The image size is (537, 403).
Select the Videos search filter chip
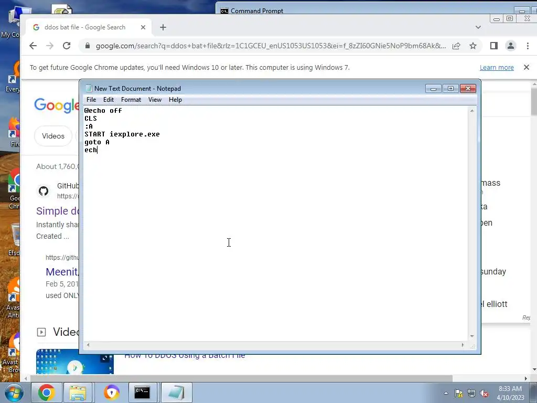(x=53, y=136)
